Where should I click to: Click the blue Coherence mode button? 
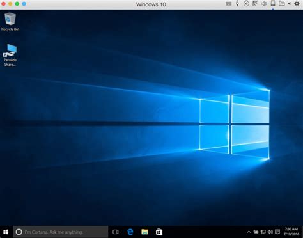click(24, 4)
